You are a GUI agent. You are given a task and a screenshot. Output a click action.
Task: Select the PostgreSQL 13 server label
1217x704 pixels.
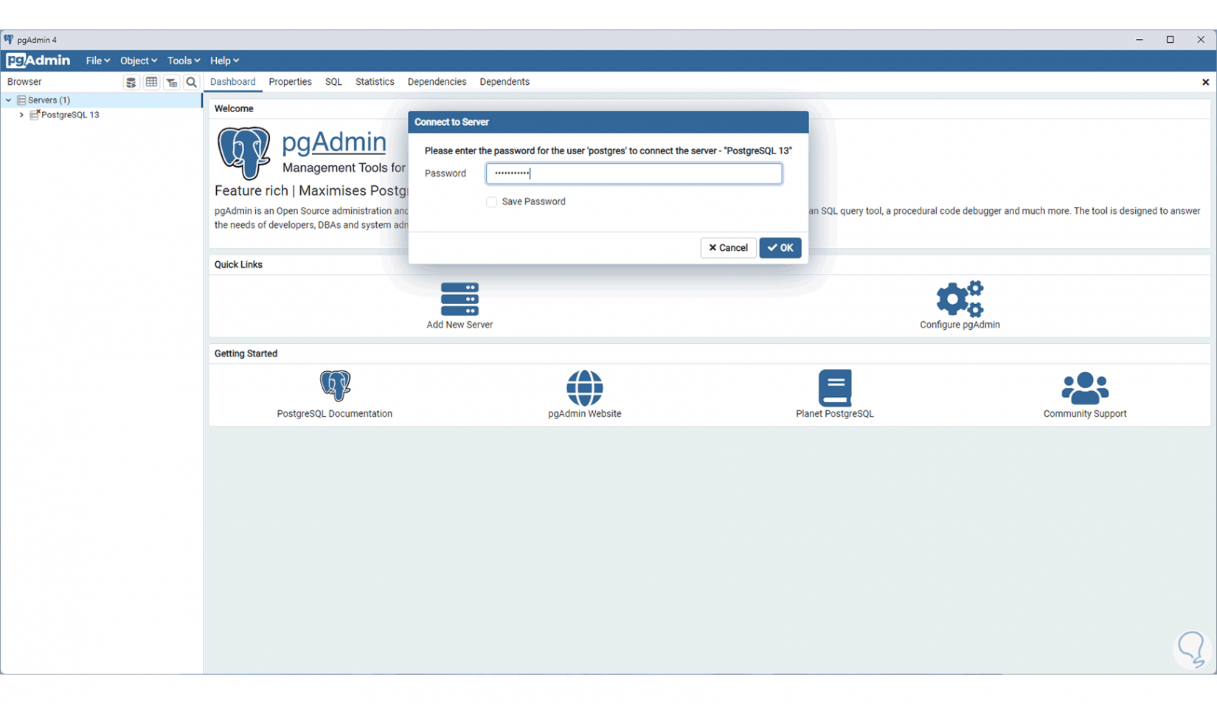pos(70,115)
